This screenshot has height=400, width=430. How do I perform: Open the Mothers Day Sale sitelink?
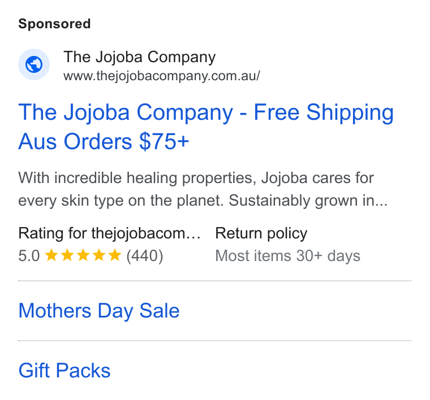(x=99, y=311)
